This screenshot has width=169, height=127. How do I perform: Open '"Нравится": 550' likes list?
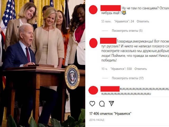coord(121,69)
